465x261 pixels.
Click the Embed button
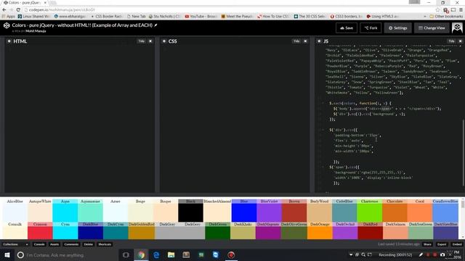click(457, 244)
